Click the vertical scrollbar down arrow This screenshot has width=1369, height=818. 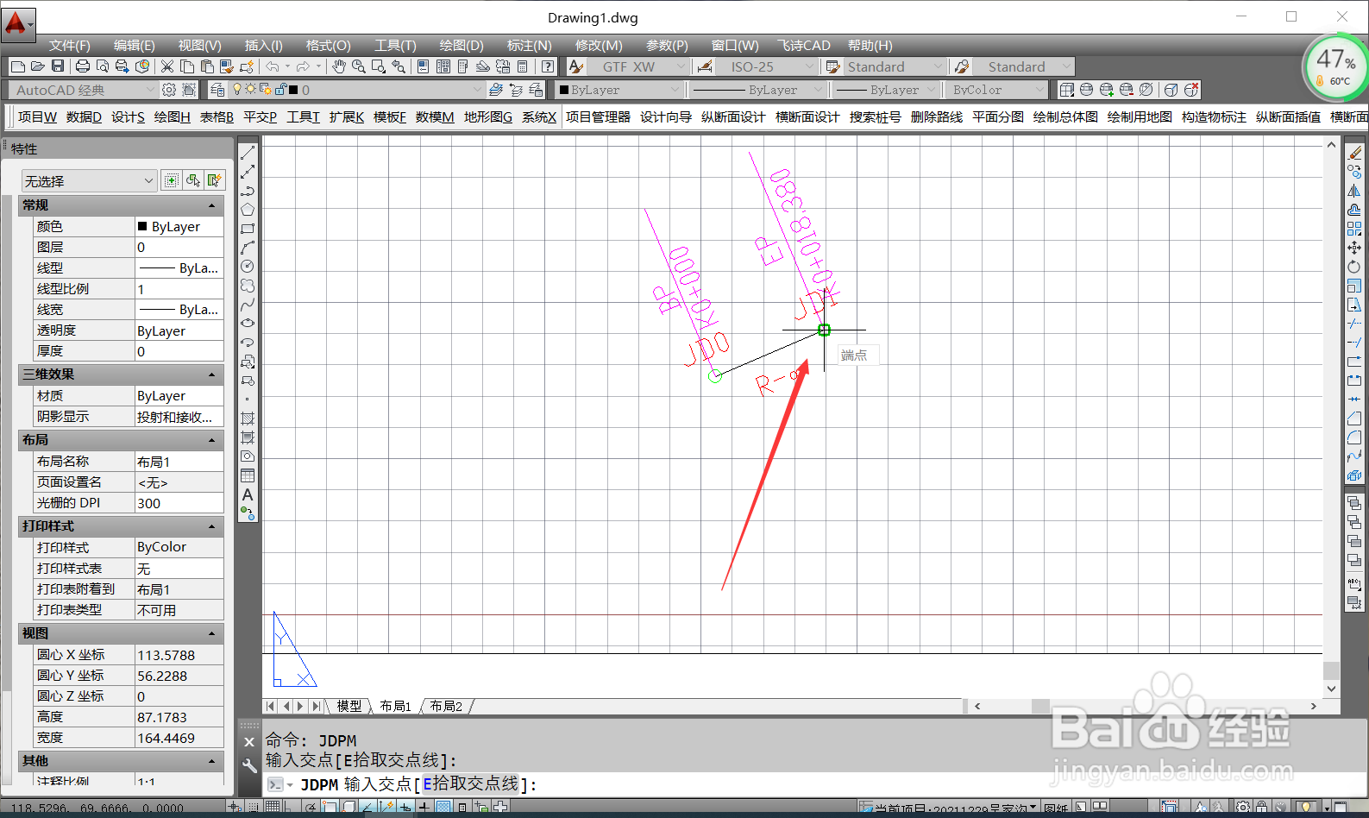coord(1331,689)
